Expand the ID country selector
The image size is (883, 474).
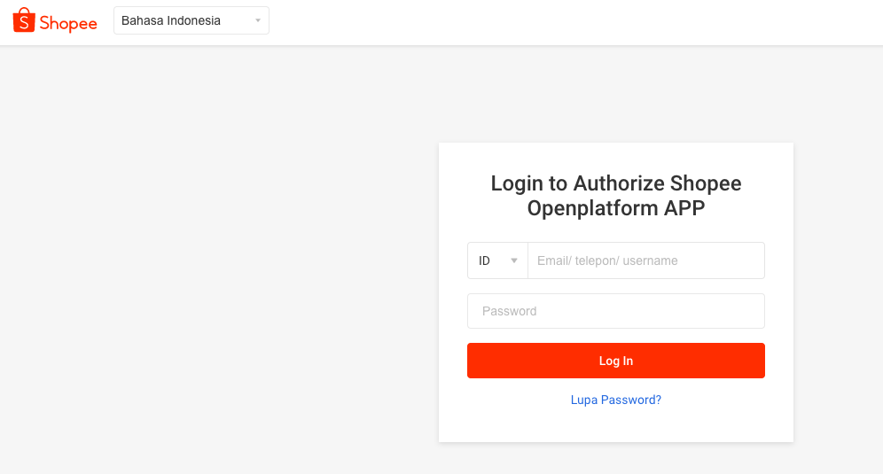click(x=498, y=260)
